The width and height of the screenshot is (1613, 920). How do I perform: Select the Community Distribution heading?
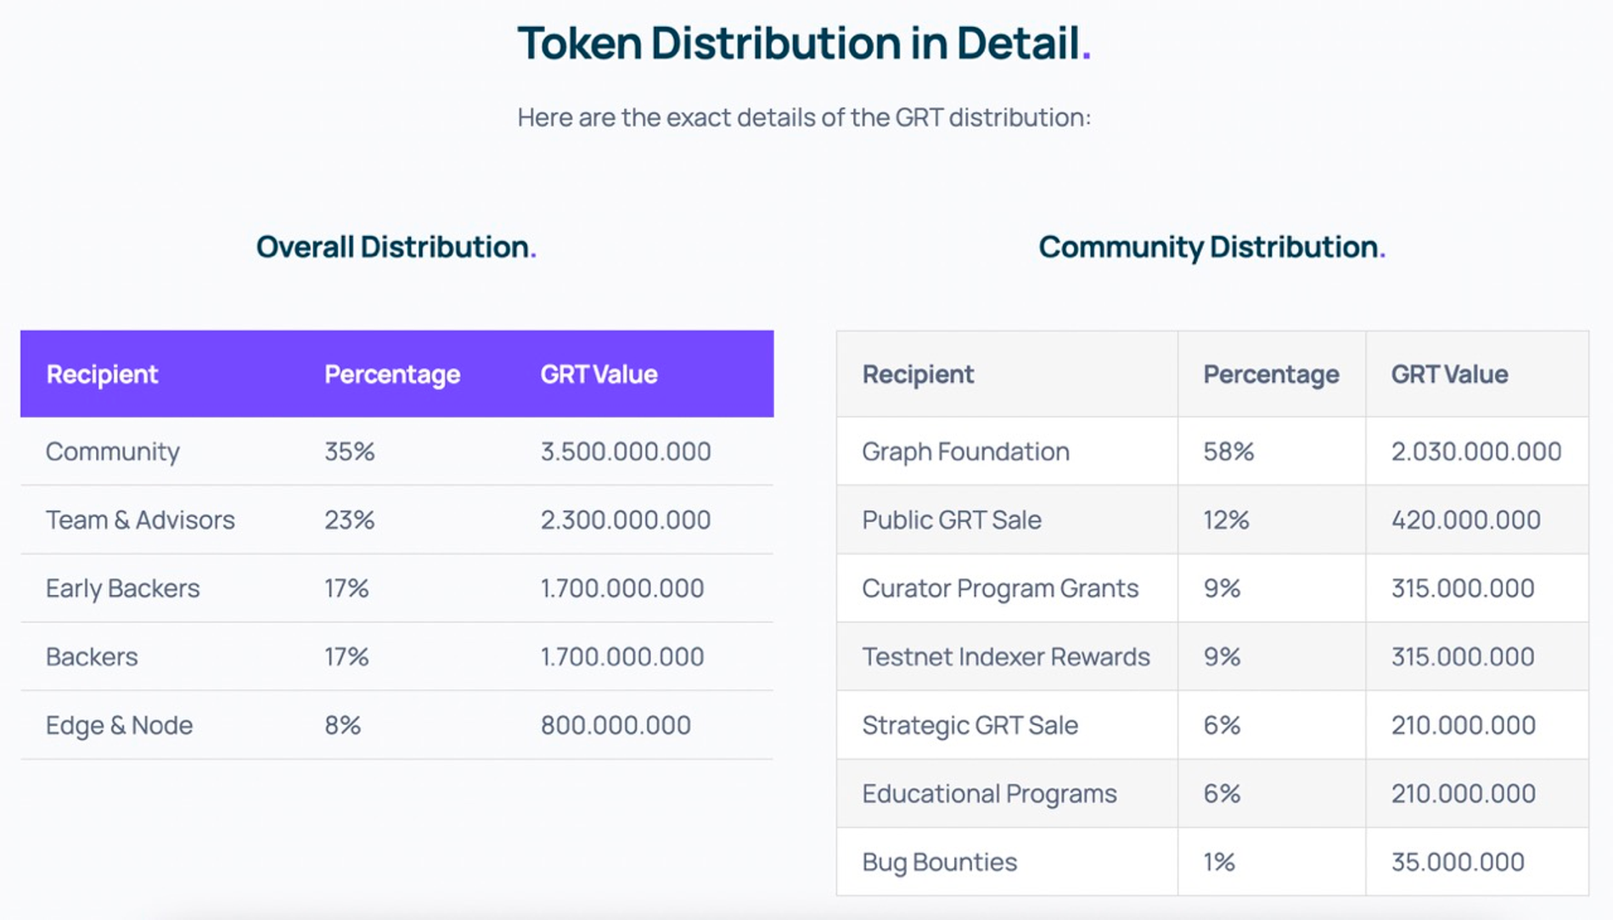[x=1211, y=247]
